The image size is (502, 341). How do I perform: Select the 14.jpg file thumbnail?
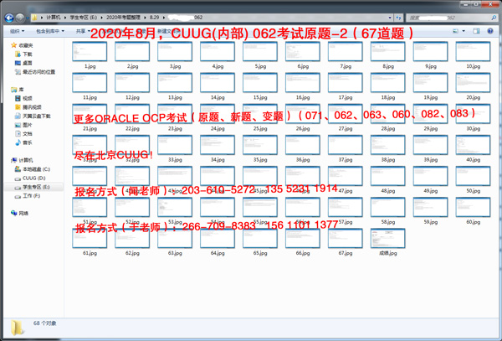[218, 83]
